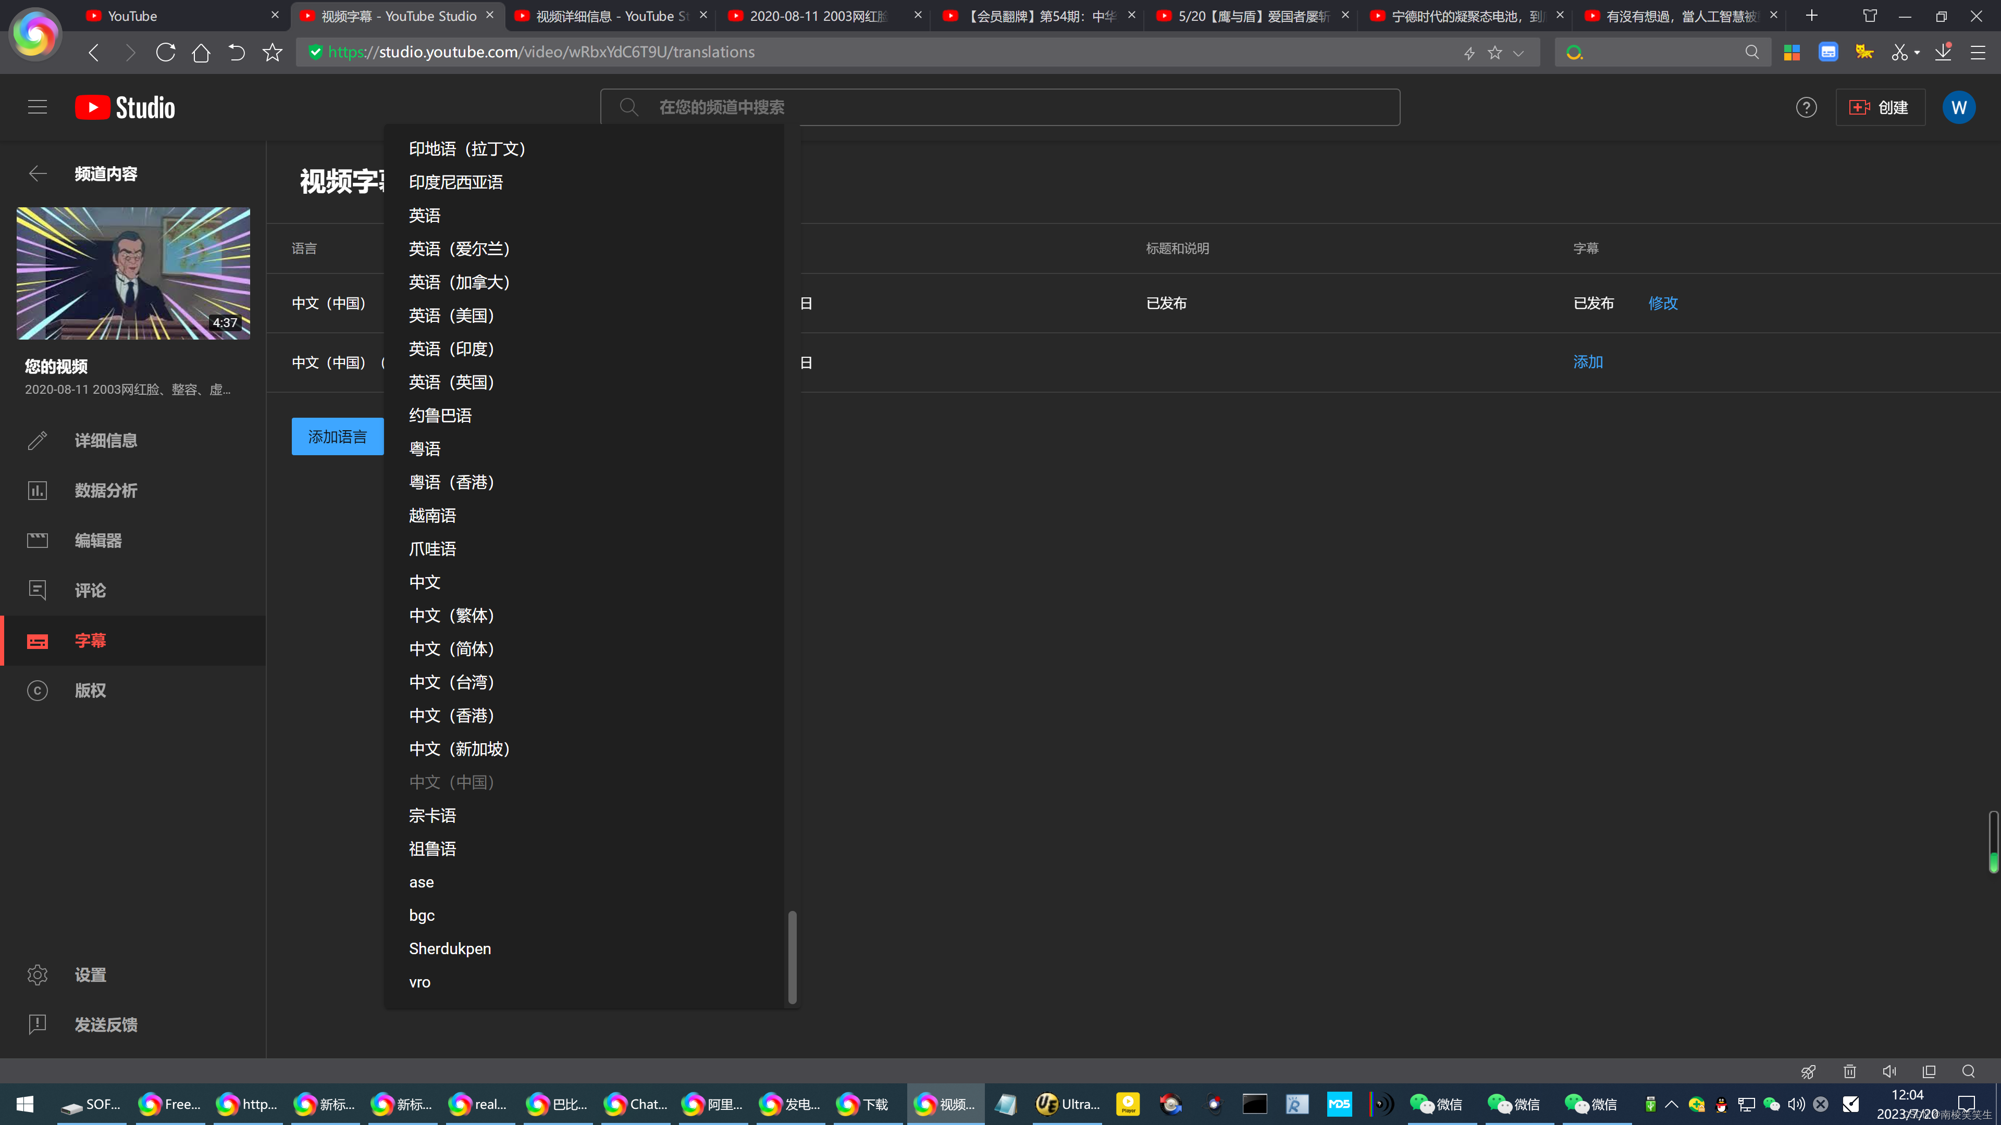Viewport: 2001px width, 1125px height.
Task: Click the Help question mark icon
Action: coord(1806,107)
